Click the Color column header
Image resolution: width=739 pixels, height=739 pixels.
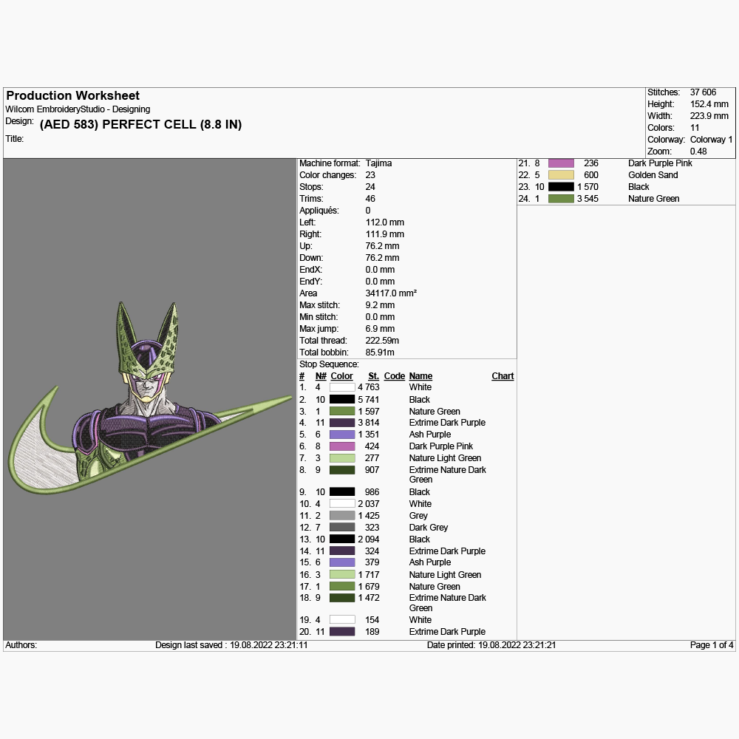point(341,376)
